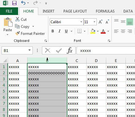Select column C header
This screenshot has width=135, height=117.
click(77, 60)
